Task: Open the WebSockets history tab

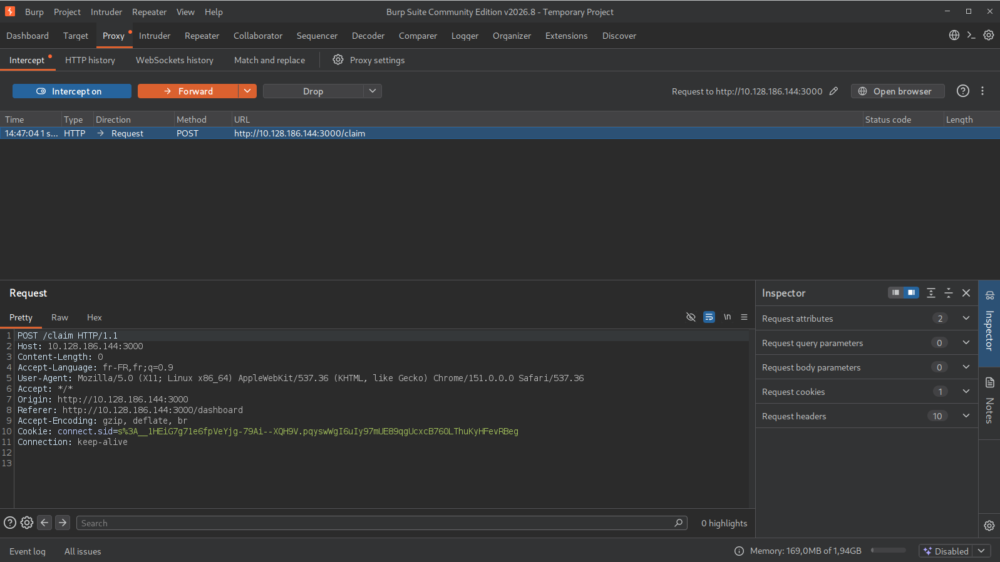Action: pyautogui.click(x=175, y=60)
